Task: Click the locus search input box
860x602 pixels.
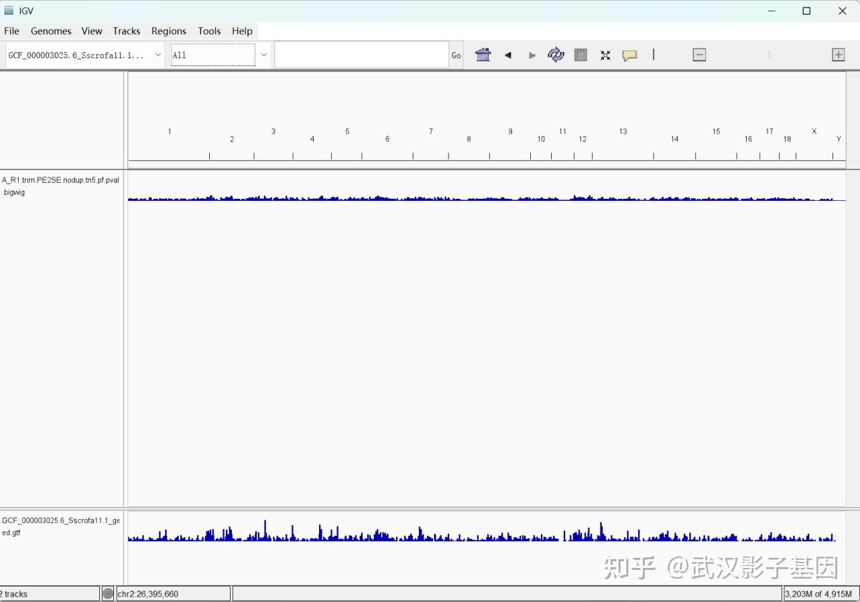Action: click(x=361, y=55)
